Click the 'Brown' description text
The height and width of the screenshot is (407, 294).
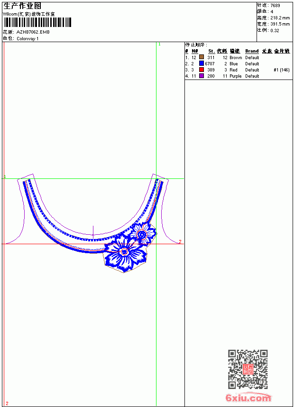(x=236, y=58)
